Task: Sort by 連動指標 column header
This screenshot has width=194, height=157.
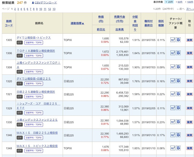Action: (77, 23)
